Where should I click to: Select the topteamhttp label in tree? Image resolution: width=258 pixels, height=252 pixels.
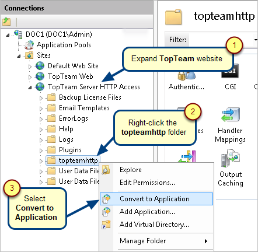(x=78, y=160)
